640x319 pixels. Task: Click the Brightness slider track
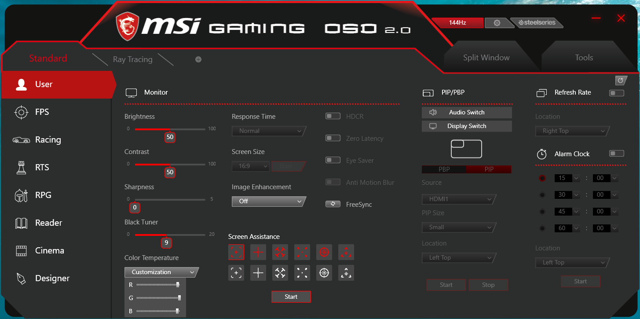(170, 129)
